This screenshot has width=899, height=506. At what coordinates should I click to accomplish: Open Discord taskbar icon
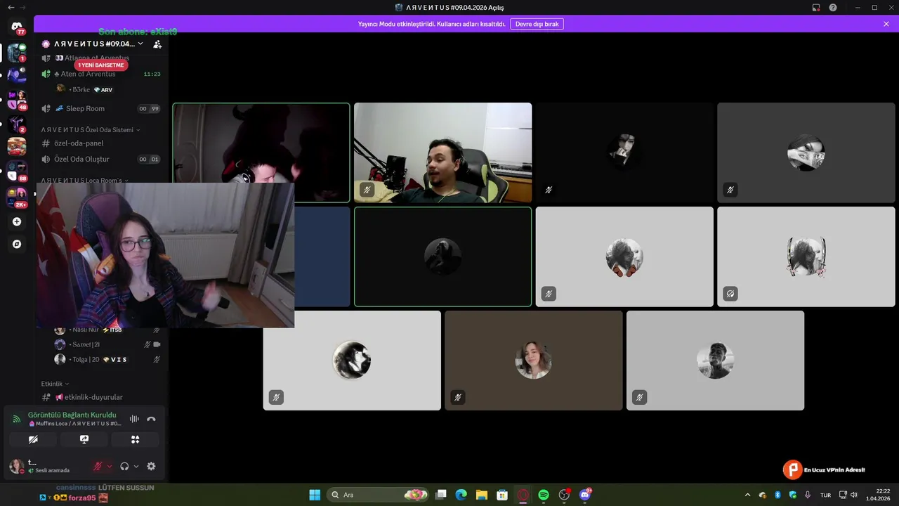584,495
